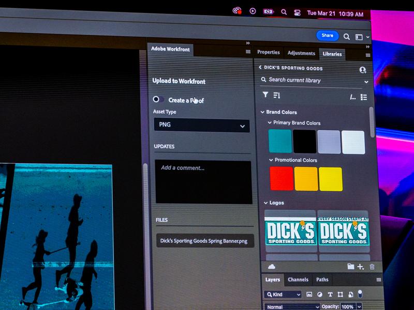This screenshot has width=414, height=310.
Task: Open Asset Type PNG dropdown
Action: 202,125
